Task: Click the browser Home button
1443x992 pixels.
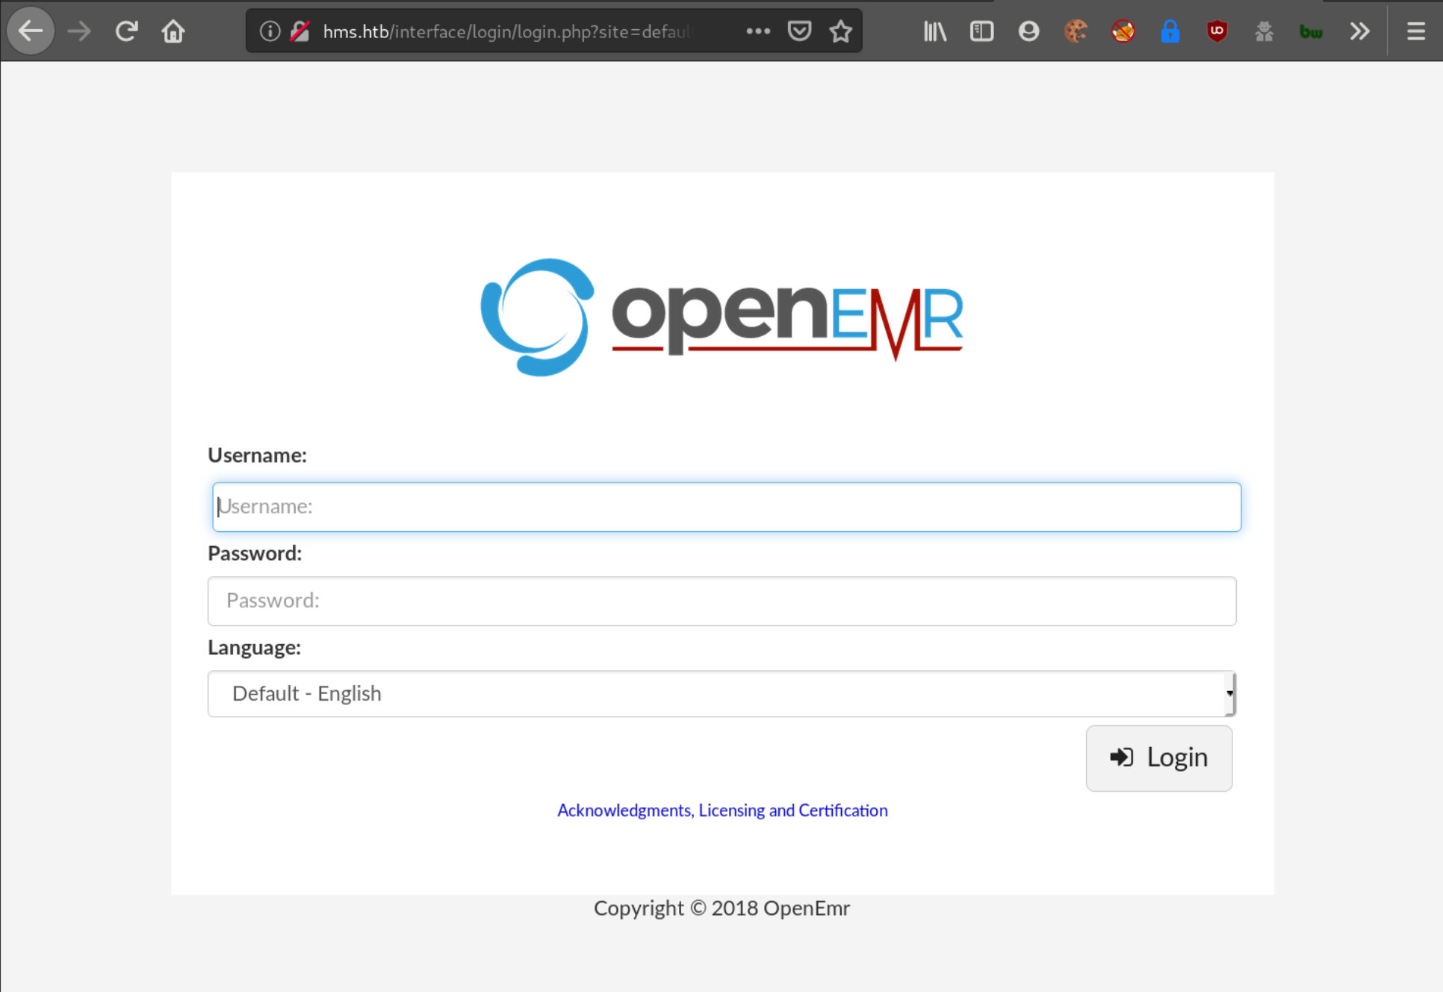Action: tap(173, 31)
